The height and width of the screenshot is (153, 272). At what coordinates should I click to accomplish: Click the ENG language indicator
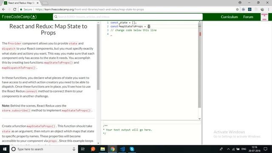click(244, 149)
